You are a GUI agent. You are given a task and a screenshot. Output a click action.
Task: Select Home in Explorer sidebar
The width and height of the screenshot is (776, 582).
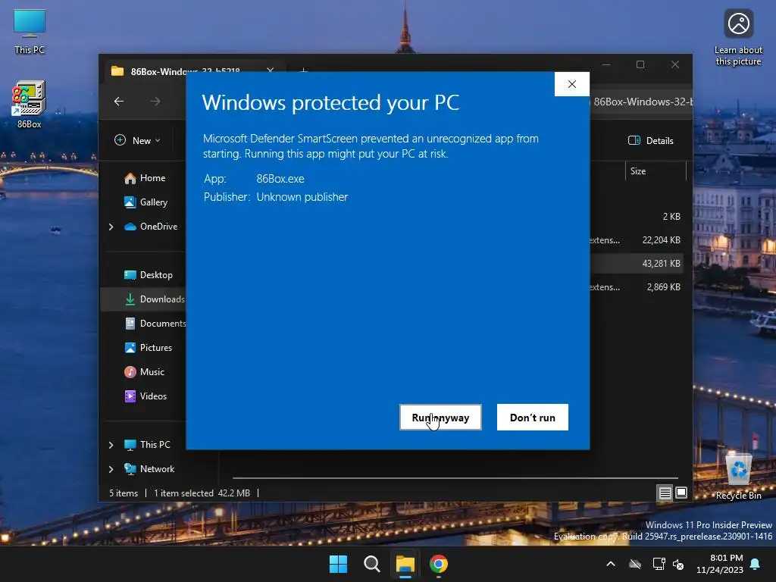pyautogui.click(x=145, y=177)
